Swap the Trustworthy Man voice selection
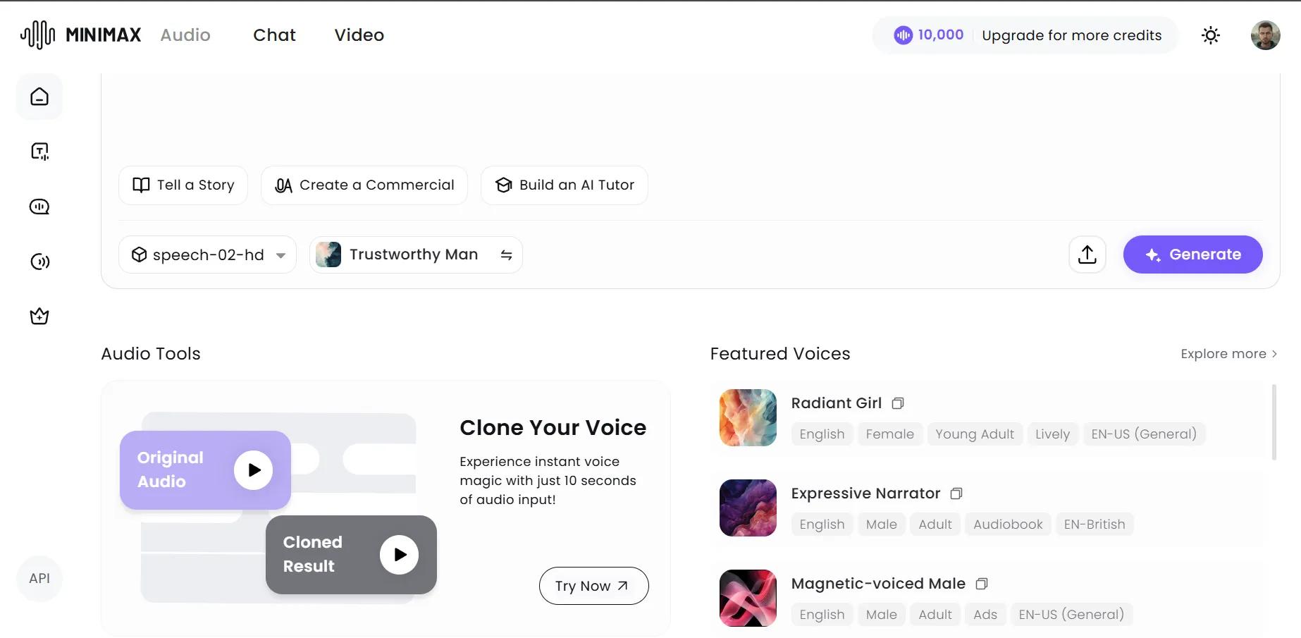 [x=506, y=254]
